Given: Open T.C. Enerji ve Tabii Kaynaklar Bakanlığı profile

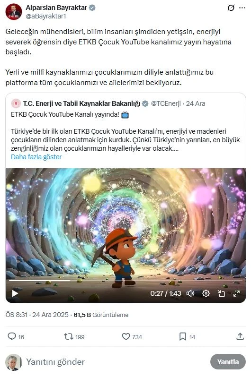Looking at the screenshot, I should pyautogui.click(x=81, y=103).
